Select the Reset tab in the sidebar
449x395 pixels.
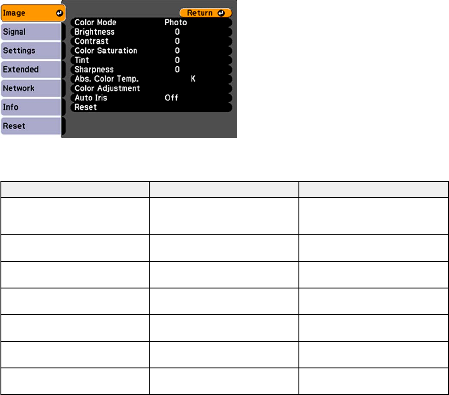pos(31,126)
